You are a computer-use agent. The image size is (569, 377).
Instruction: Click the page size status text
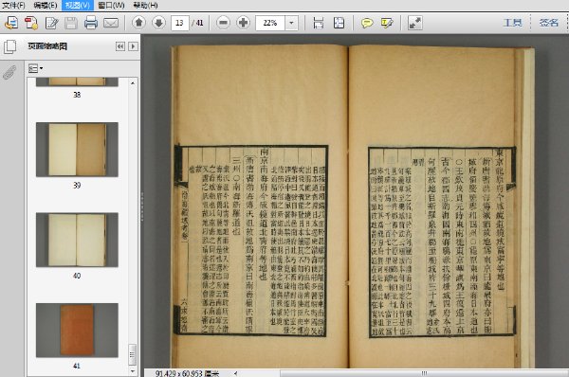[187, 373]
